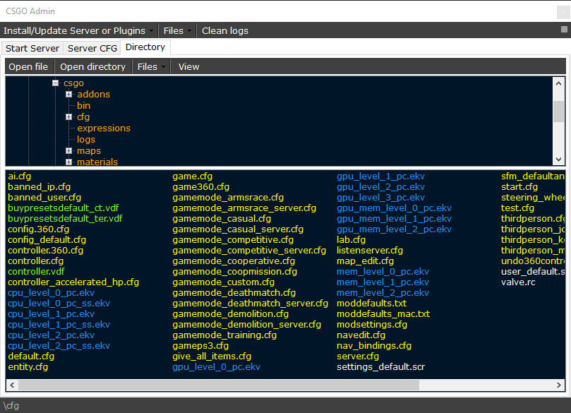This screenshot has height=413, width=571.
Task: Select file give_all_items.cfg
Action: click(x=212, y=356)
